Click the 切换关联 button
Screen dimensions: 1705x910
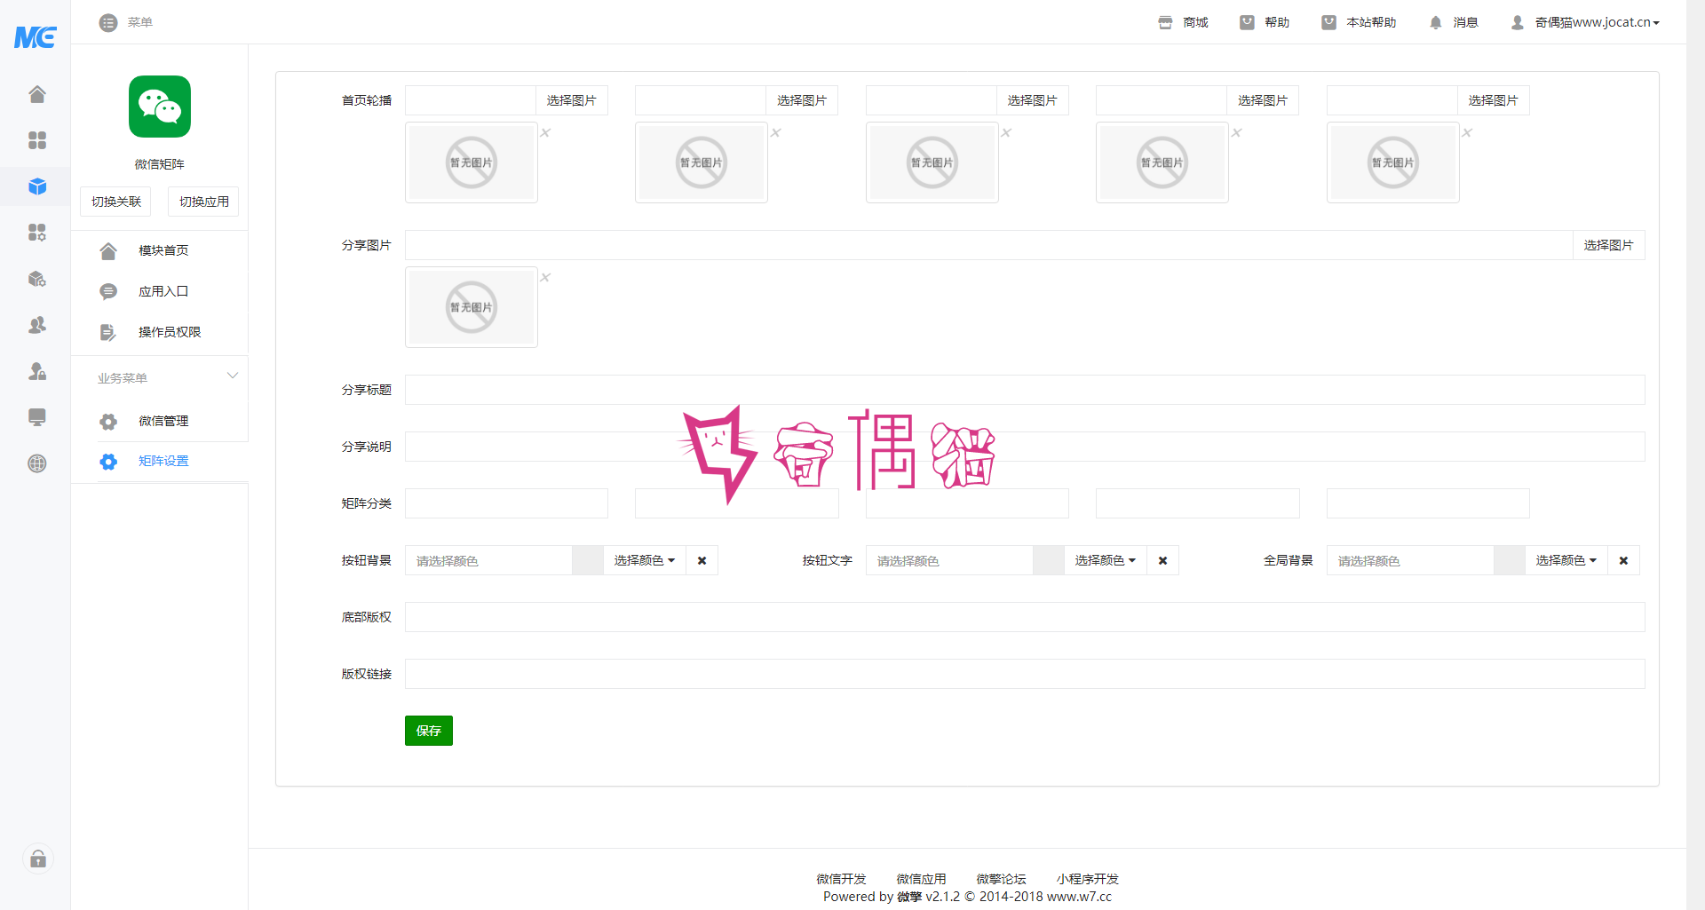click(116, 202)
